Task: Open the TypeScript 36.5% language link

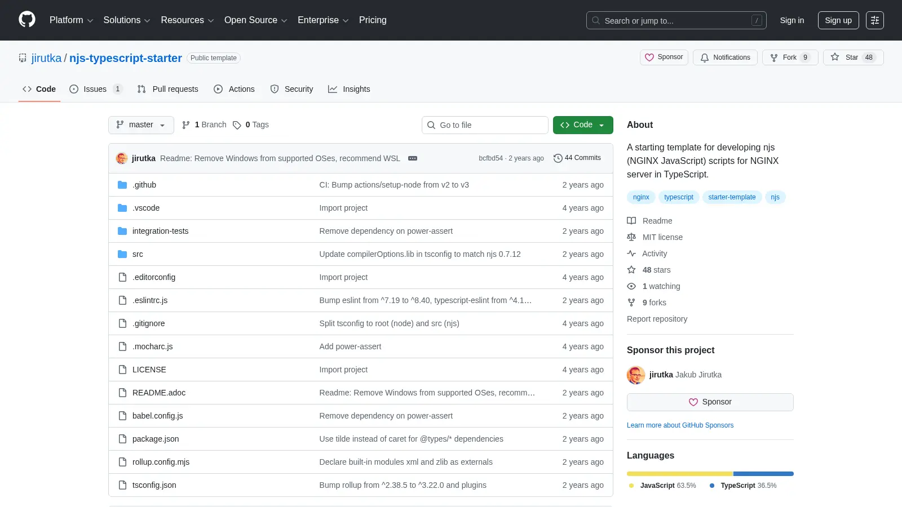Action: coord(743,486)
